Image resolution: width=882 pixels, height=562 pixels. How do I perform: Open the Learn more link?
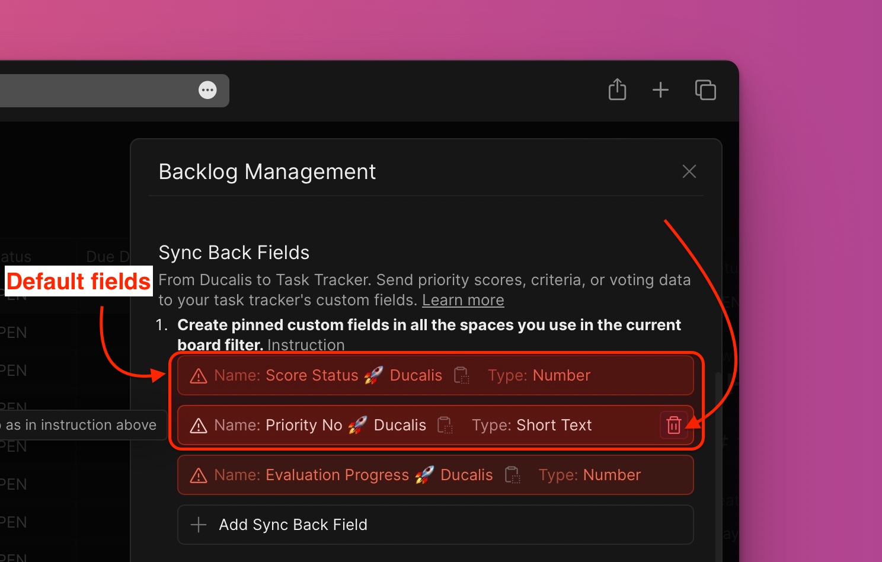pyautogui.click(x=463, y=300)
